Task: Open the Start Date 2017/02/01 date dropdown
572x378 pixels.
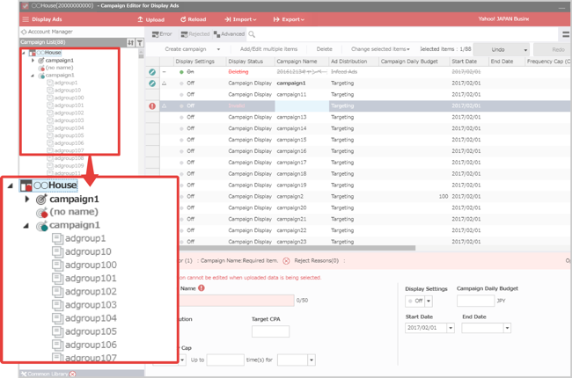Action: 451,328
